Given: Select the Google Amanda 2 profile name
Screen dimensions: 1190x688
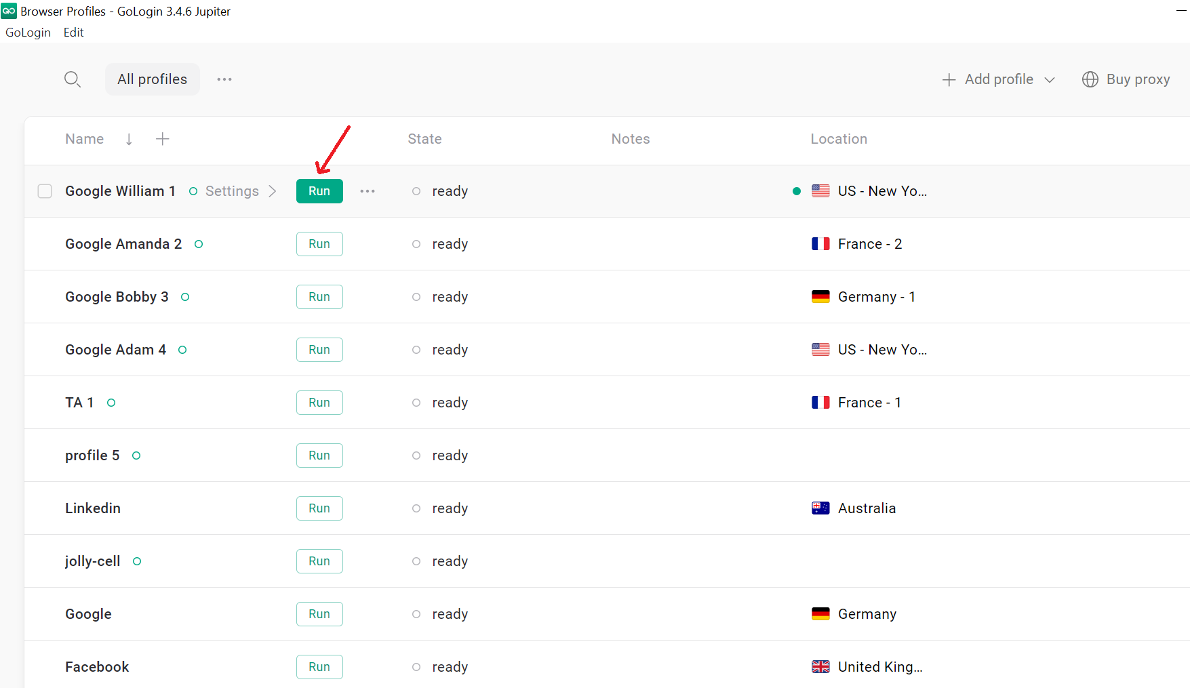Looking at the screenshot, I should [123, 244].
